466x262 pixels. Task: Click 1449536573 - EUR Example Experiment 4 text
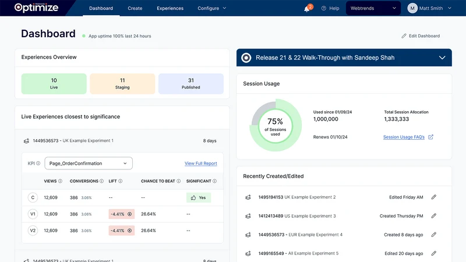click(300, 235)
